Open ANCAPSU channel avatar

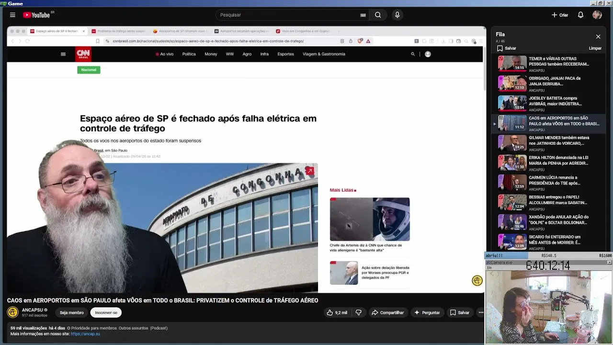coord(13,312)
